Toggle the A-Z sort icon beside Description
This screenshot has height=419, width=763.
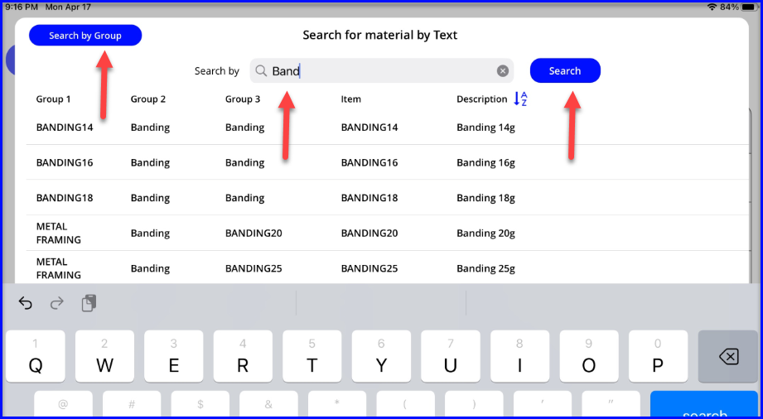tap(520, 99)
